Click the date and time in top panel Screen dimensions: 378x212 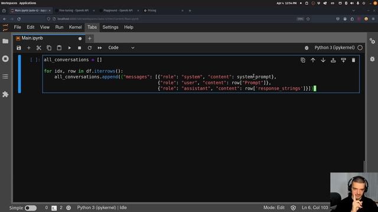tap(286, 3)
